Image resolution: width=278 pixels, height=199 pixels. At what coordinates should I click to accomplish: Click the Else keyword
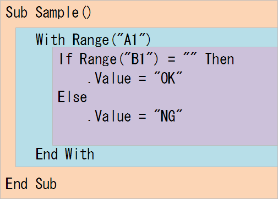point(72,97)
